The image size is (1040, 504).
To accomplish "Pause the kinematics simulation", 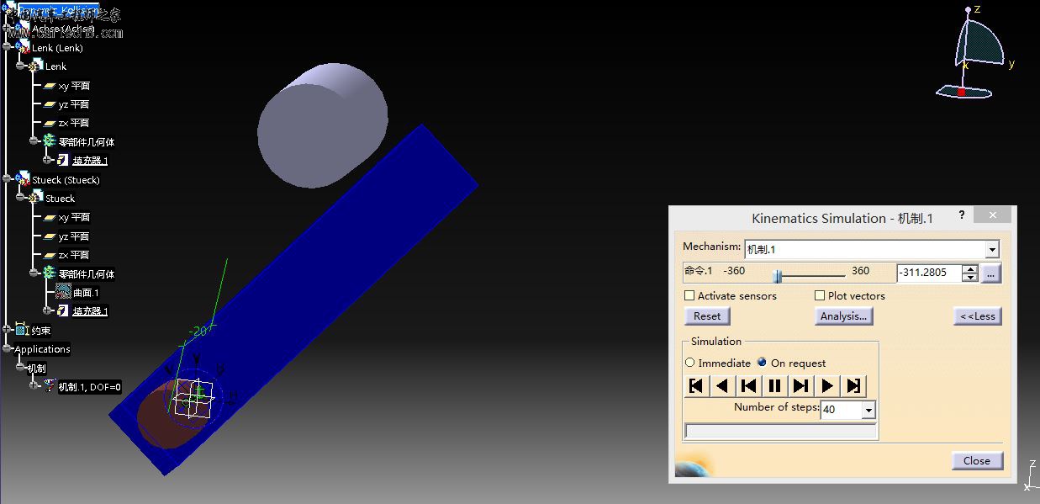I will tap(774, 386).
